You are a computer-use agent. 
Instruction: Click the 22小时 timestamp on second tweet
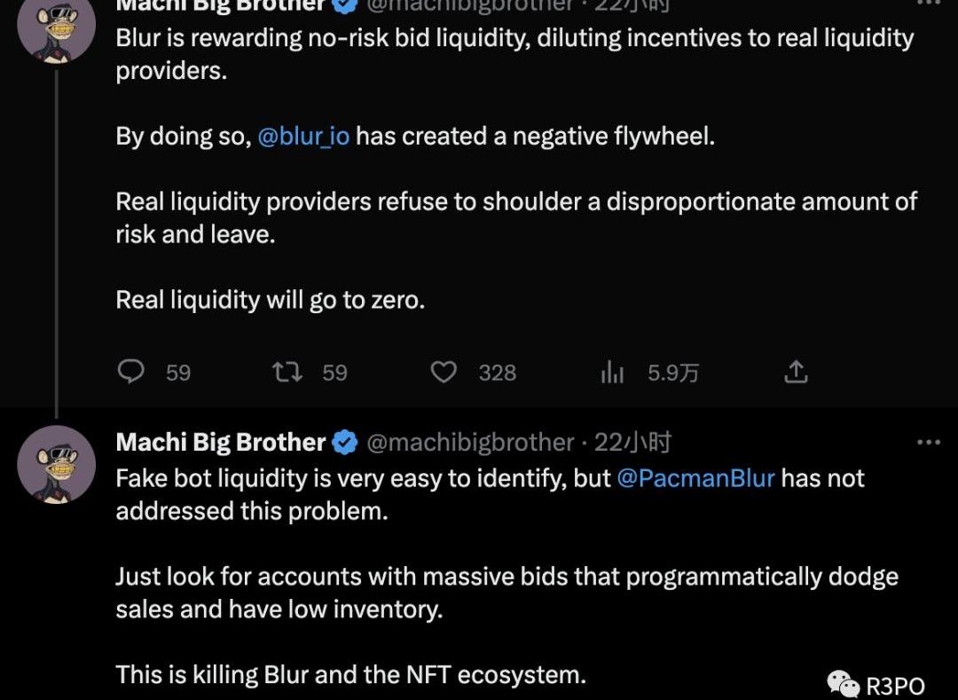pos(633,442)
